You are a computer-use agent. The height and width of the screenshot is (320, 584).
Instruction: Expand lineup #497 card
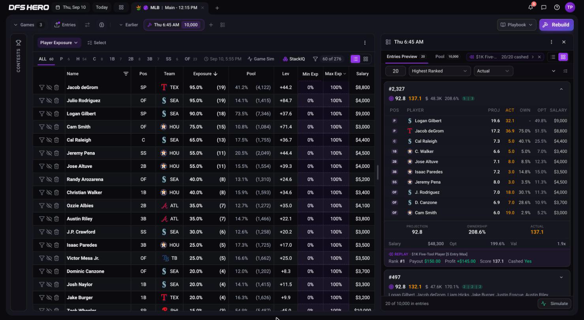pyautogui.click(x=561, y=277)
